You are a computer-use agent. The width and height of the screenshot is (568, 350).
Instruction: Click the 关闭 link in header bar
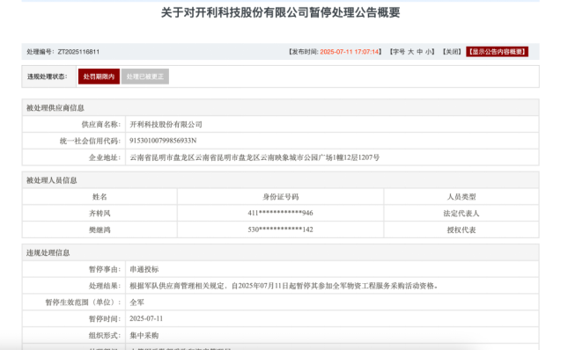452,52
